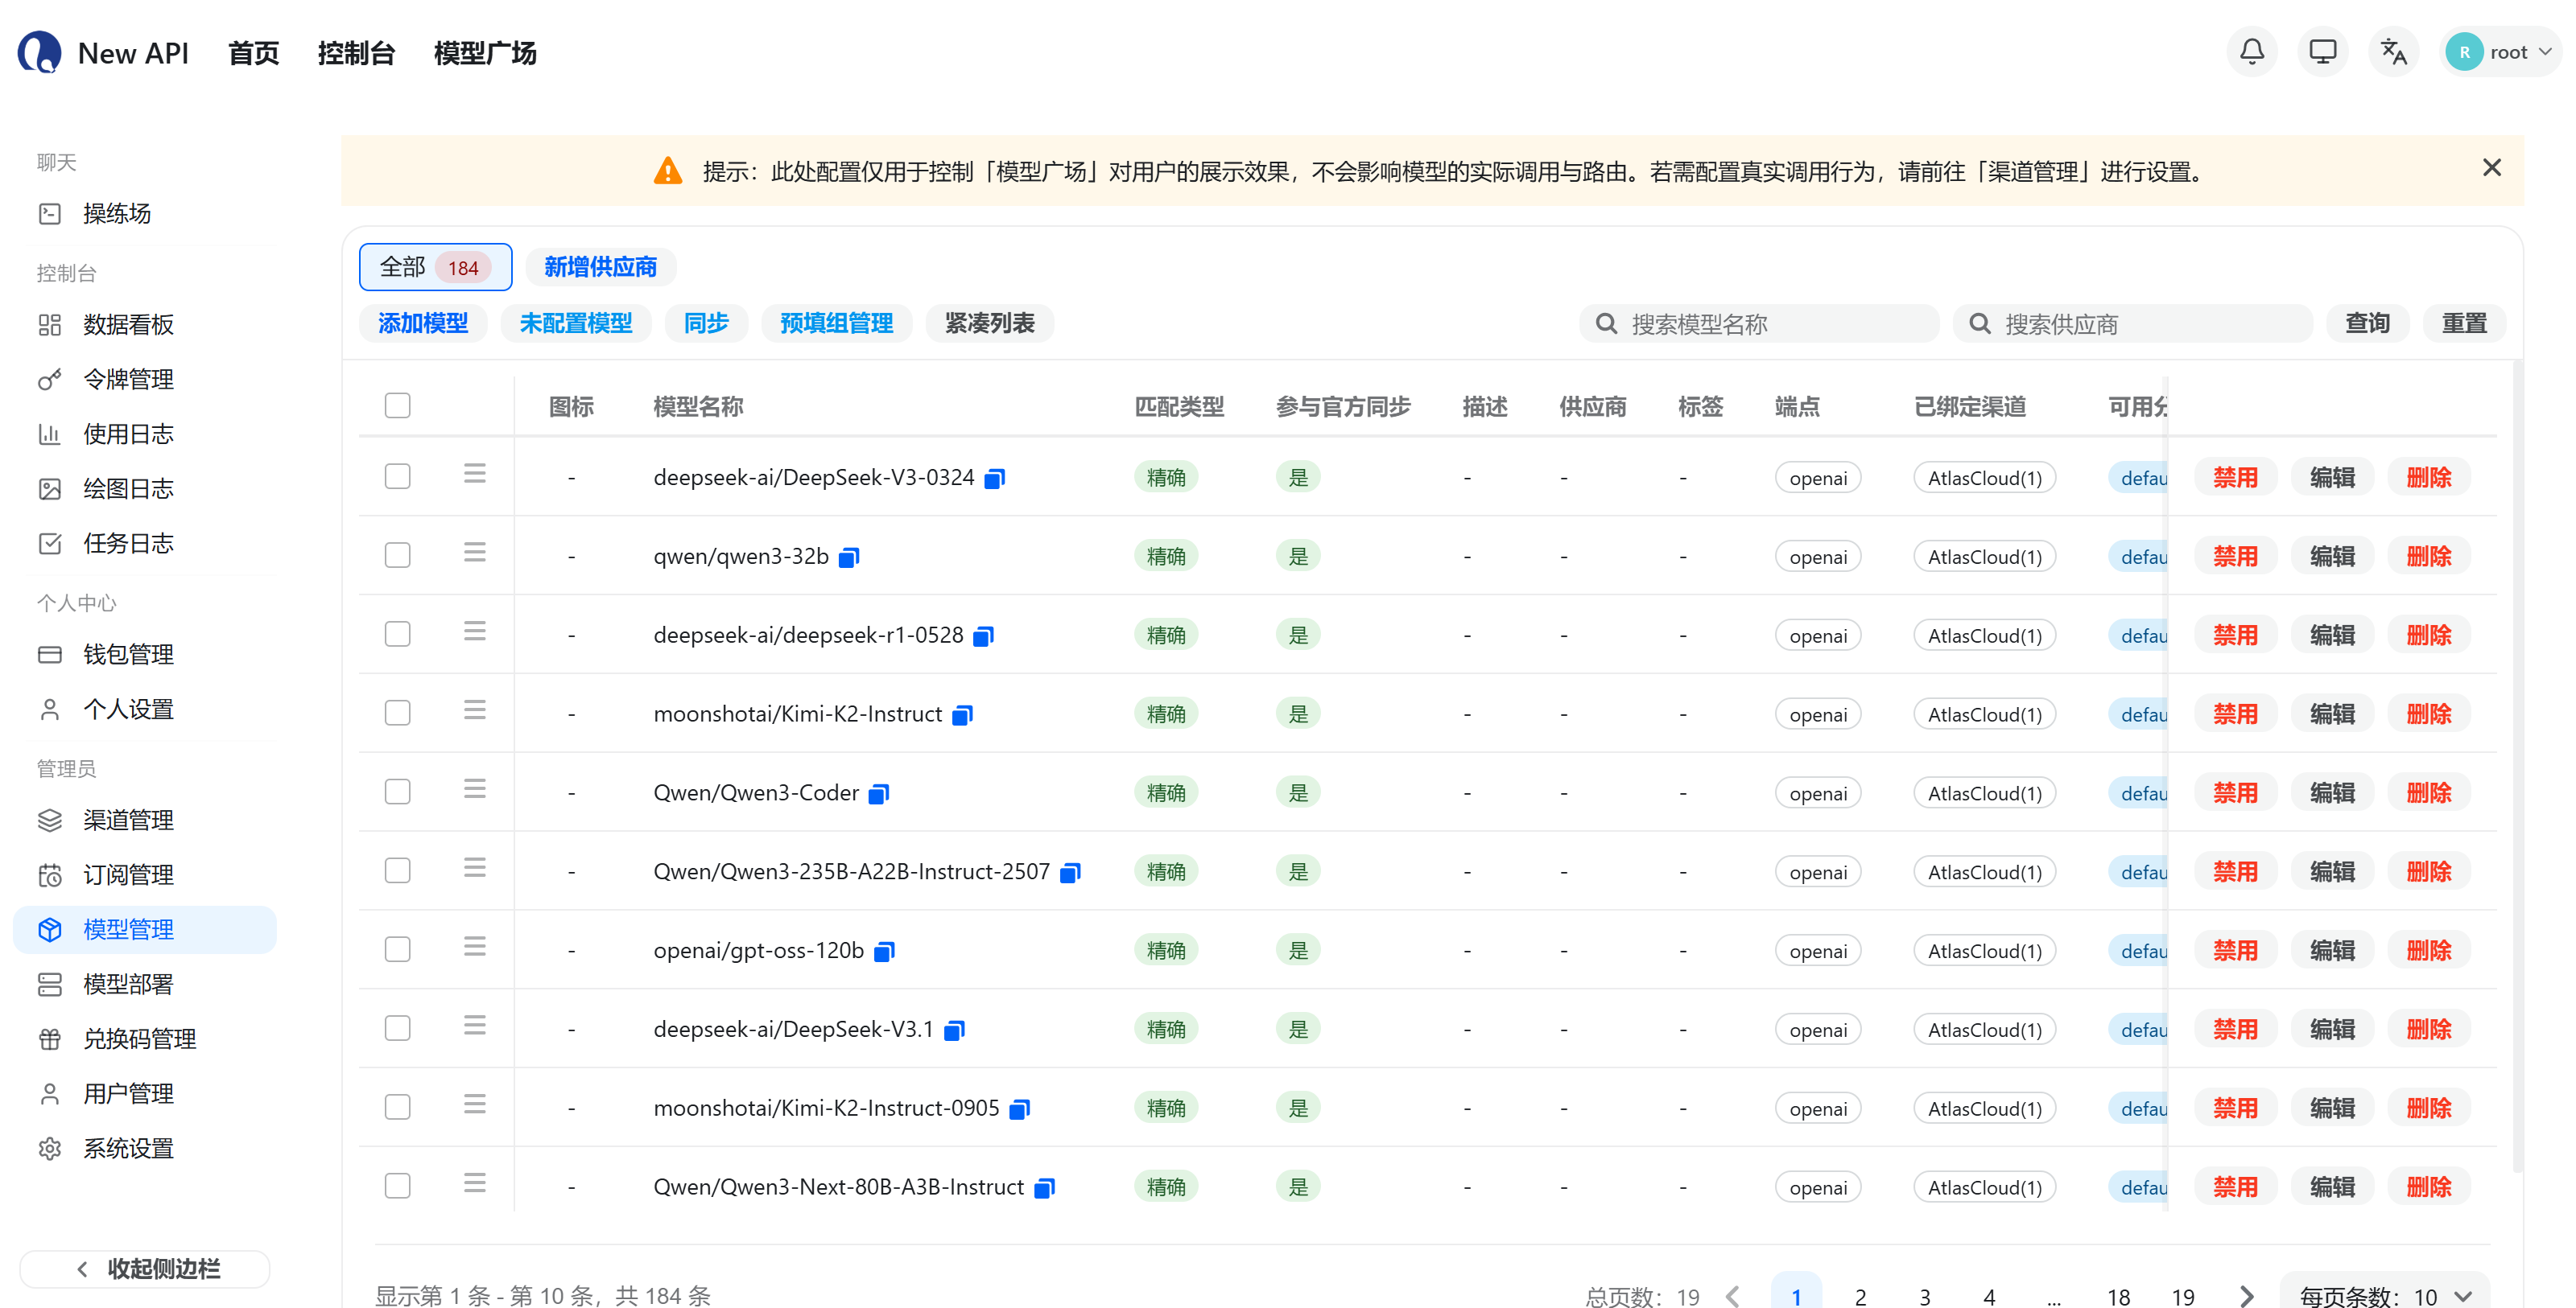The image size is (2576, 1308).
Task: Toggle the select-all checkbox in table header
Action: [x=398, y=405]
